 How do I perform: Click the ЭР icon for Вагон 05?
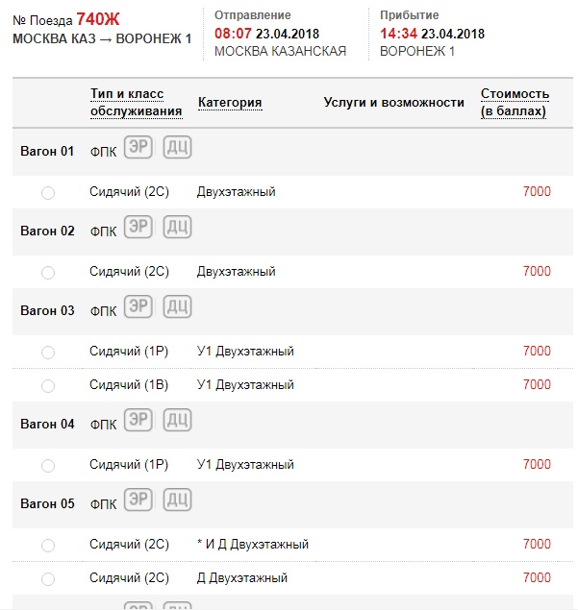139,500
